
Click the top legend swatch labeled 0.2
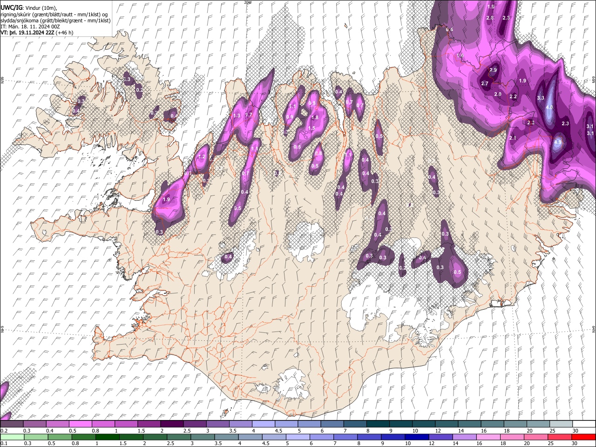click(x=12, y=424)
